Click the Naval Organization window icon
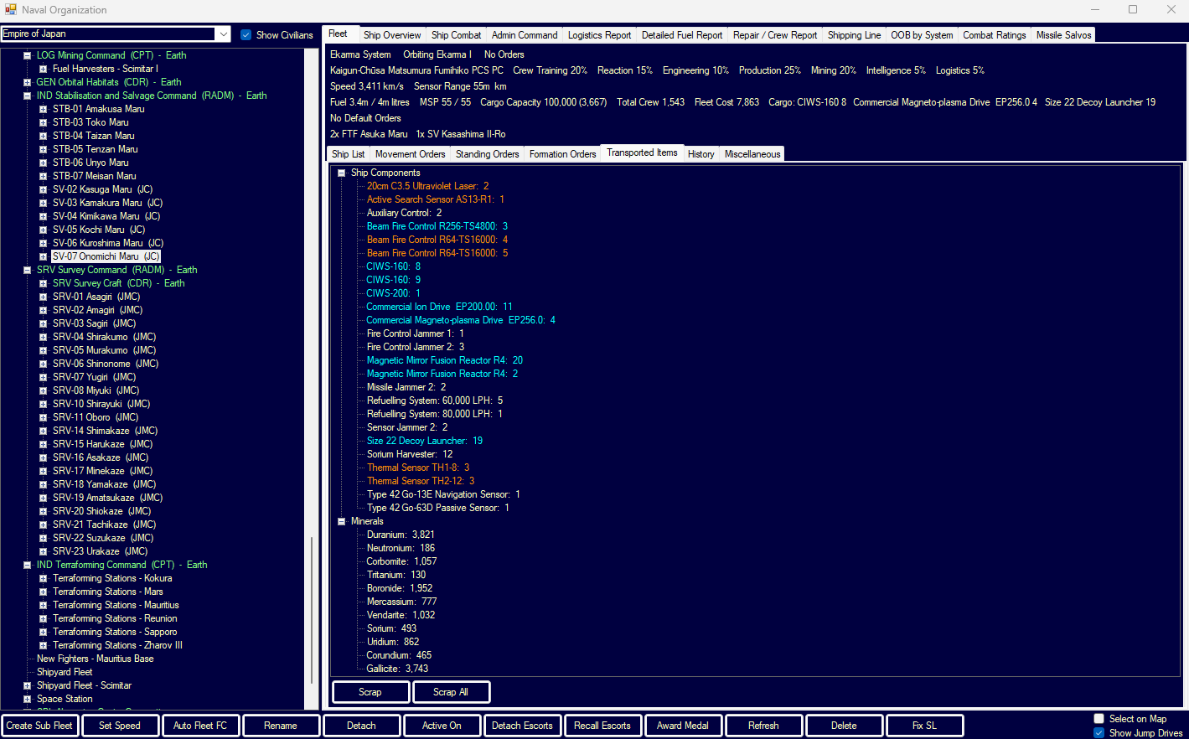The height and width of the screenshot is (739, 1189). (10, 10)
